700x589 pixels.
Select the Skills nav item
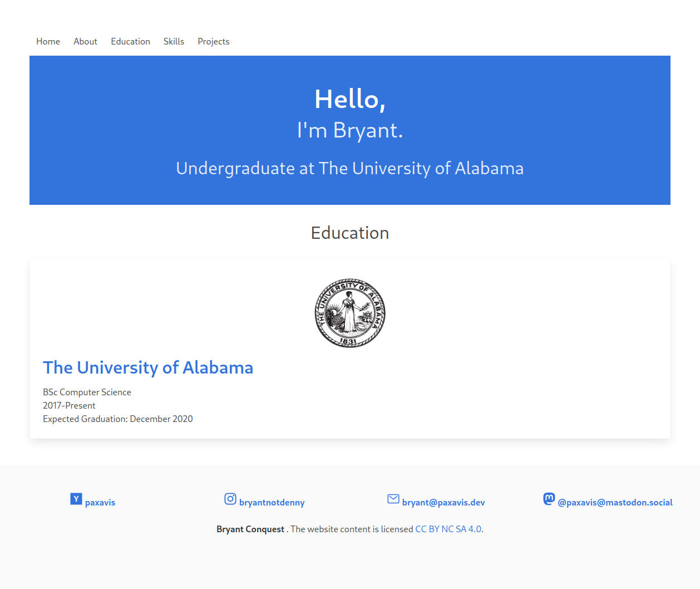(174, 42)
